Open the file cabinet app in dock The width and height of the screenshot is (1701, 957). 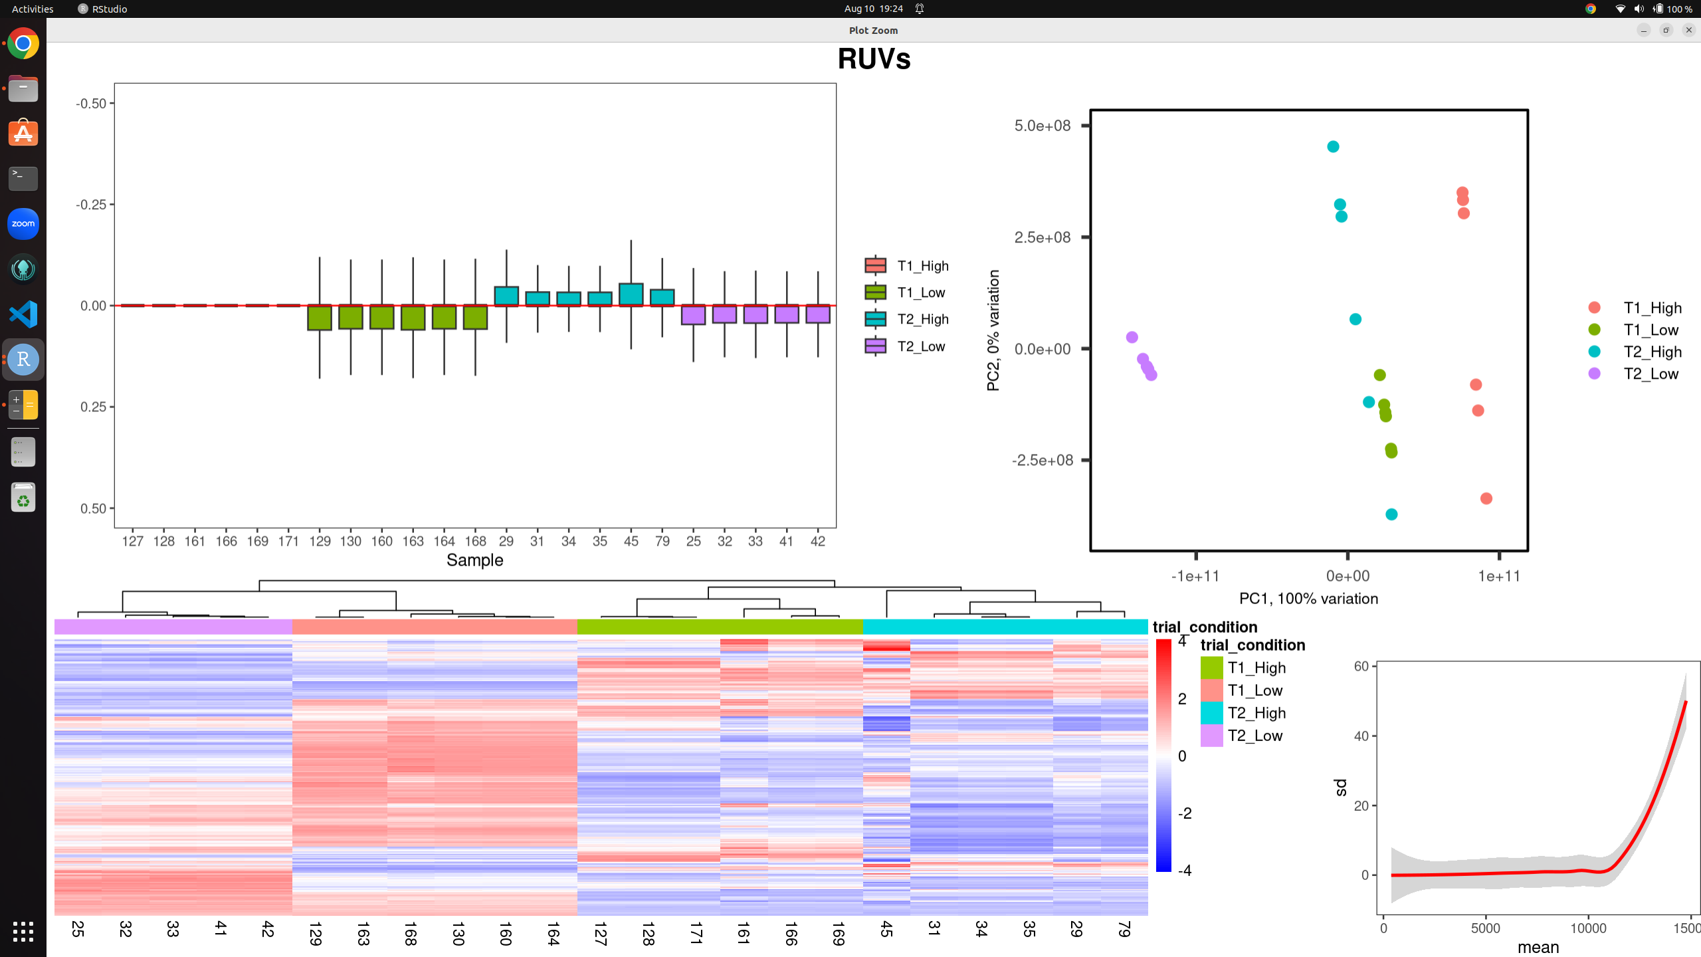pos(23,453)
